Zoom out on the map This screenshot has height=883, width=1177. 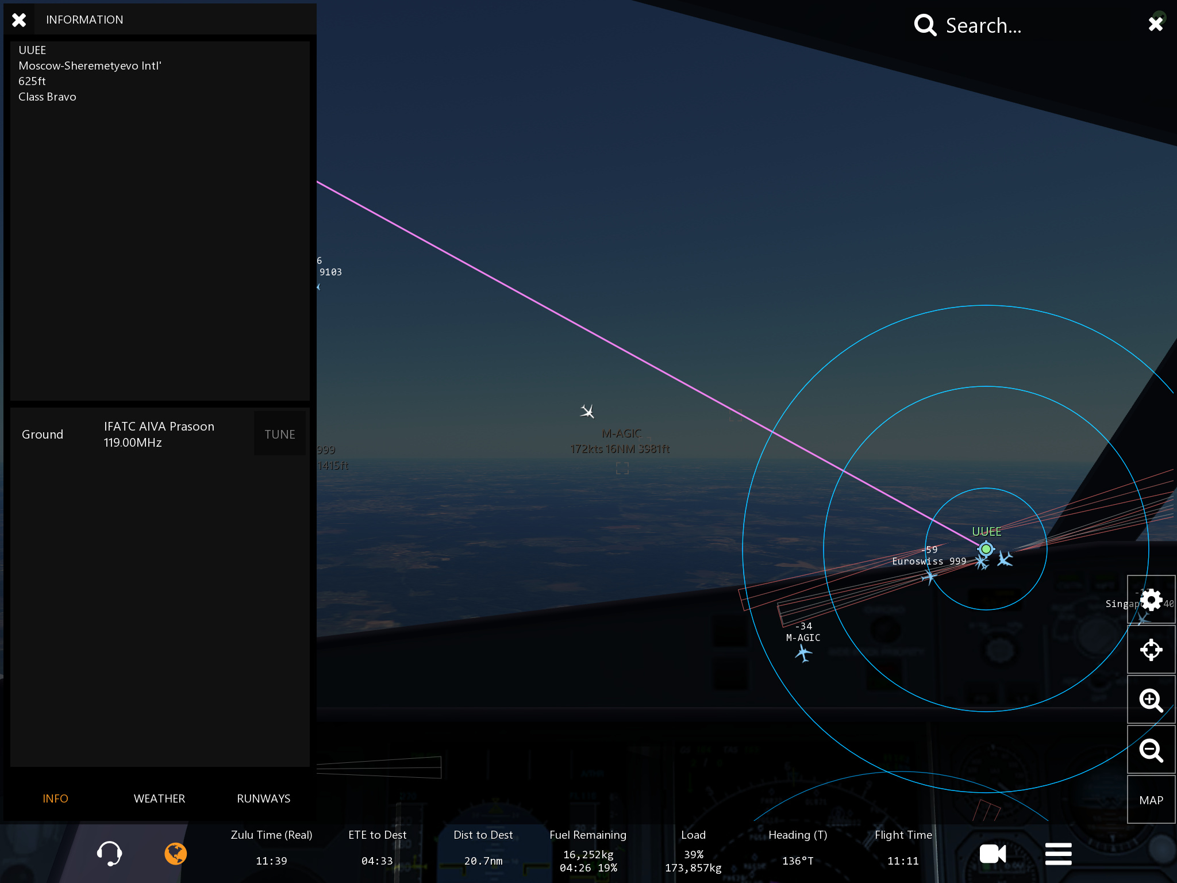1151,750
